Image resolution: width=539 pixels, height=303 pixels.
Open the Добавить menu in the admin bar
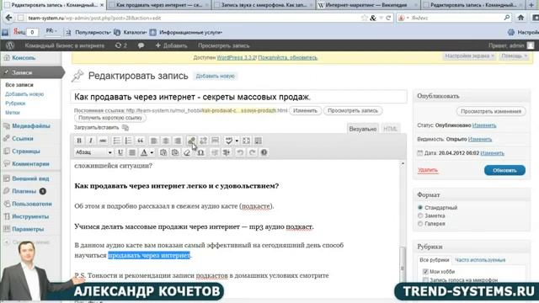coord(171,45)
